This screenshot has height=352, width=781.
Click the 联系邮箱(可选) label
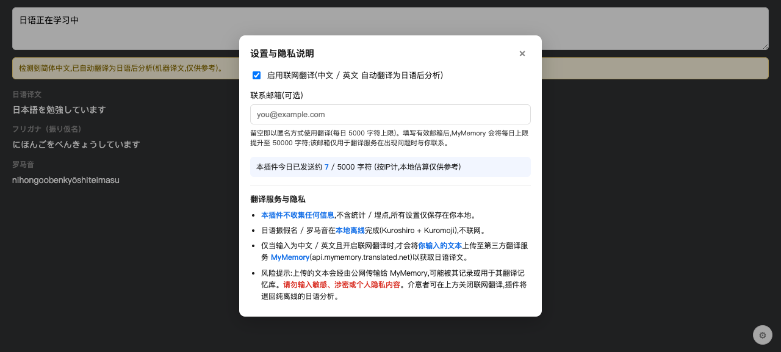point(276,95)
